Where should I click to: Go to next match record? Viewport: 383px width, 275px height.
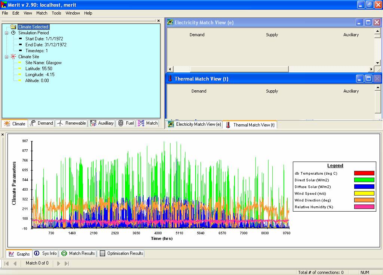click(x=58, y=263)
